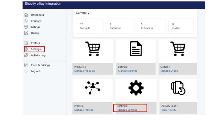This screenshot has width=215, height=126.
Task: Click the 'Settings :' card label
Action: click(x=123, y=106)
